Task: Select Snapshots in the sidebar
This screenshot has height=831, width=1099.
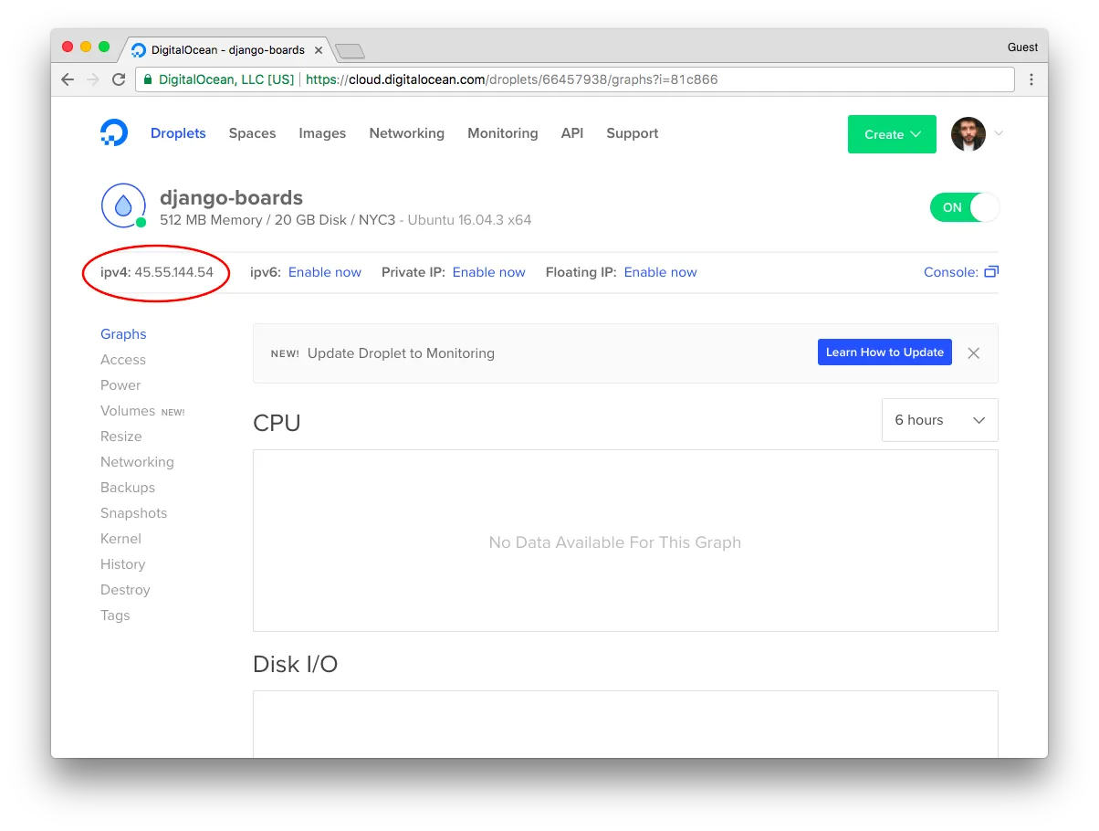Action: 134,513
